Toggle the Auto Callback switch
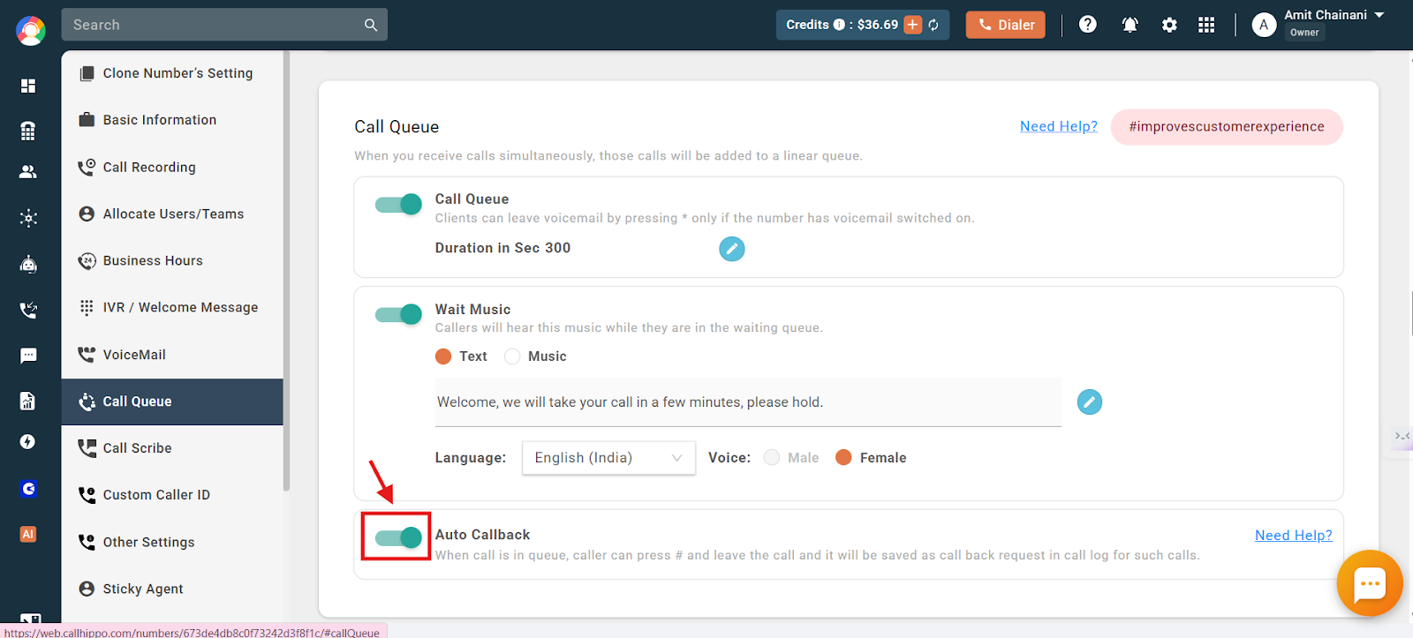1413x638 pixels. 398,537
